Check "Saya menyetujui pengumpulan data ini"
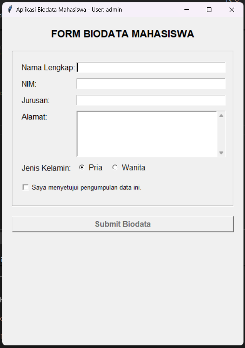Viewport: 245px width, 348px height. pyautogui.click(x=25, y=187)
